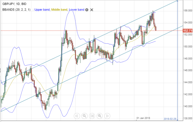
Task: Remove the BBANDS indicator with the X
Action: (92, 10)
